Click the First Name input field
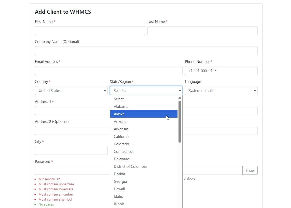291x208 pixels. 90,31
